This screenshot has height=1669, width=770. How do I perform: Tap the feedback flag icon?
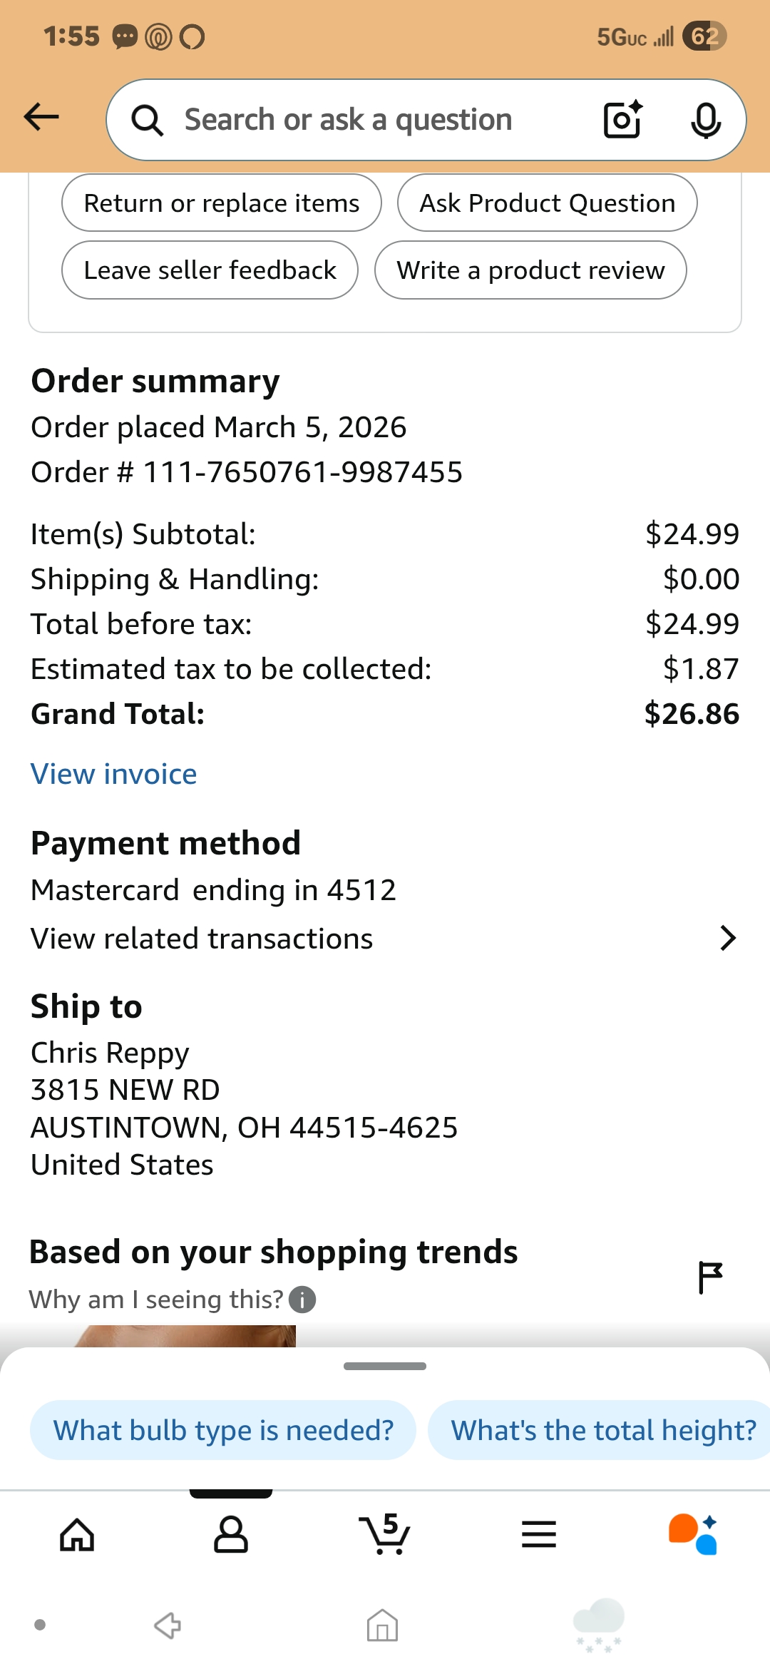click(710, 1277)
